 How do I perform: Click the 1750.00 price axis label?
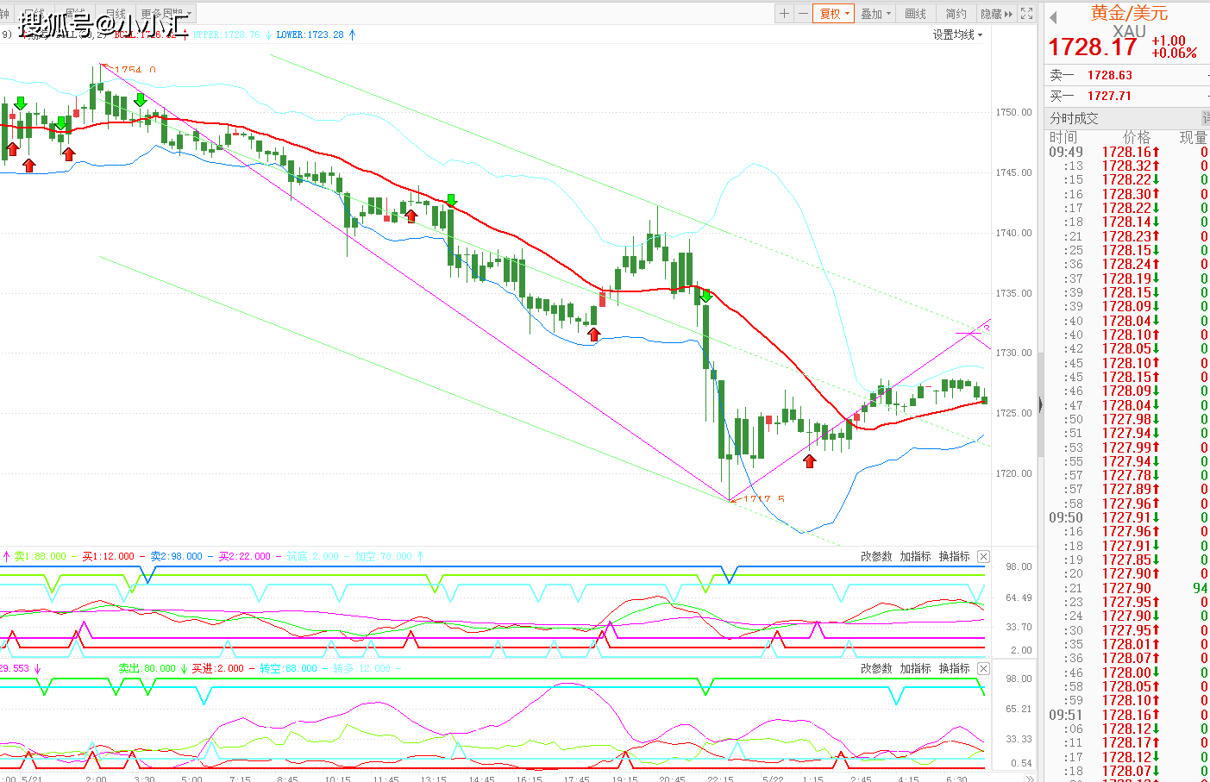1013,112
